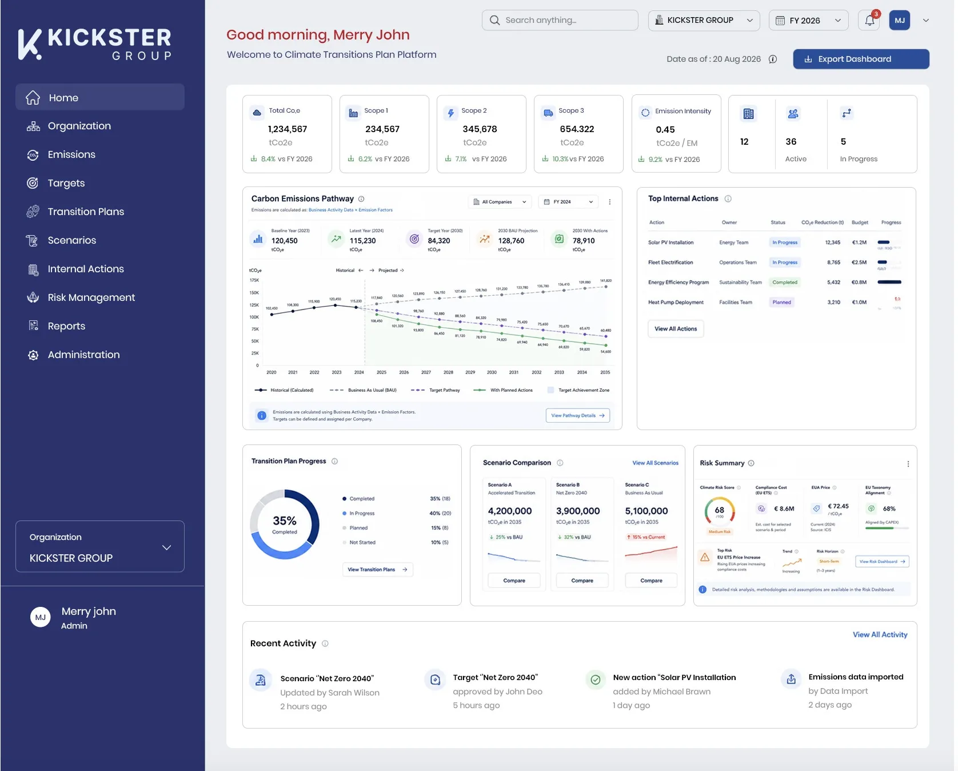Open the View All Scenarios link
The image size is (958, 771).
click(x=655, y=463)
